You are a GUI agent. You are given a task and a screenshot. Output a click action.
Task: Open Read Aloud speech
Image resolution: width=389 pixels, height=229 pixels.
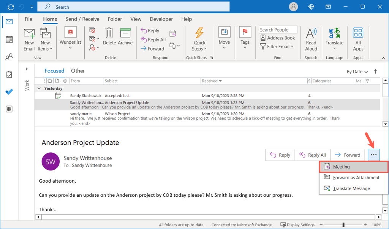pos(311,39)
